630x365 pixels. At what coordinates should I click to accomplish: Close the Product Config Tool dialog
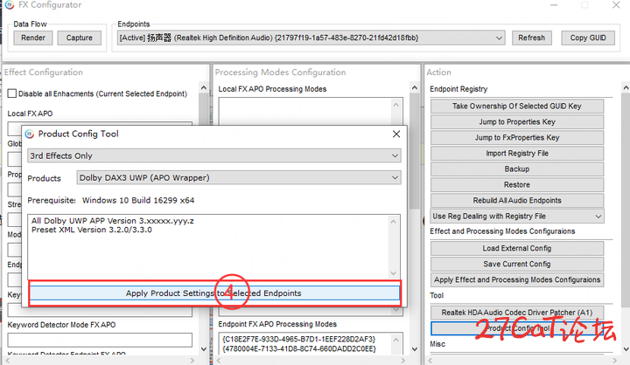click(x=396, y=134)
